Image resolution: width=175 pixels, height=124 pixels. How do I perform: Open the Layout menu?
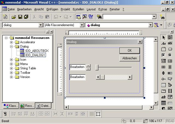[x=91, y=9]
